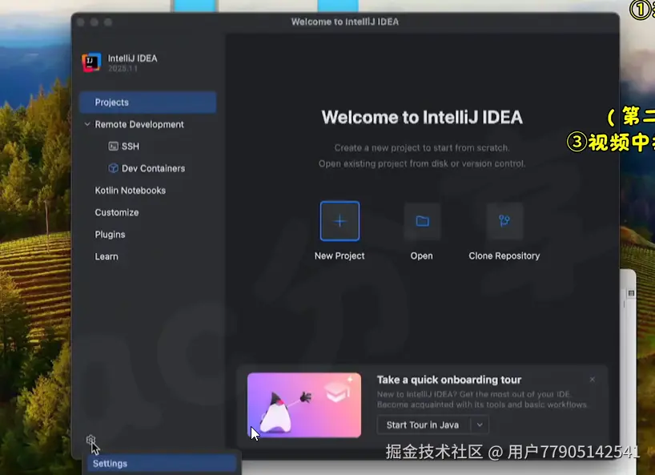Click the Take a quick onboarding tour heading
Screen dimensions: 655x475
(x=449, y=380)
